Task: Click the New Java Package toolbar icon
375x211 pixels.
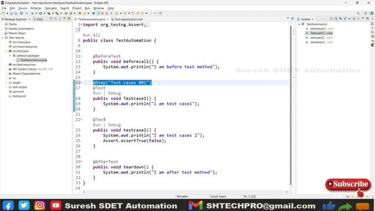Action: pyautogui.click(x=66, y=13)
